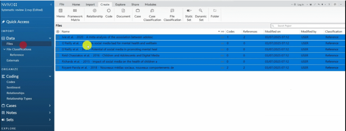The width and height of the screenshot is (346, 131).
Task: Toggle Name column sort arrow
Action: coord(219,32)
